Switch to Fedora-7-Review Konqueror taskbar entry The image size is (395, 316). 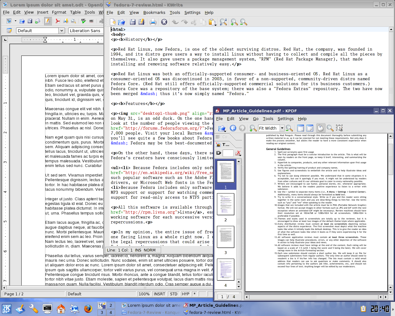click(151, 312)
